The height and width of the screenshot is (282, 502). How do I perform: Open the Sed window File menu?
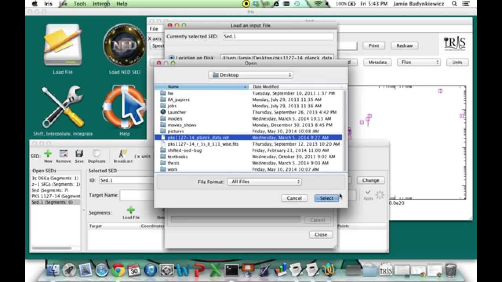(x=154, y=29)
